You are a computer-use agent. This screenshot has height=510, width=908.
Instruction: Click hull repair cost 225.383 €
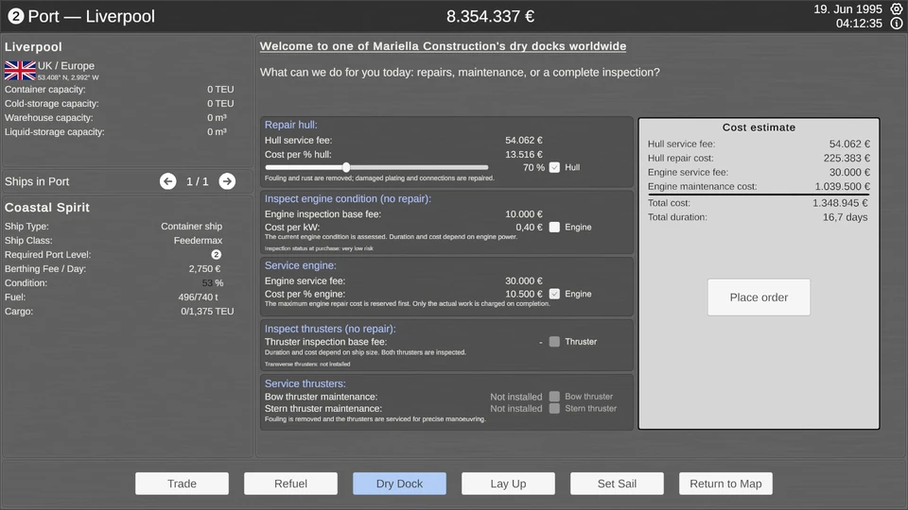pyautogui.click(x=847, y=159)
